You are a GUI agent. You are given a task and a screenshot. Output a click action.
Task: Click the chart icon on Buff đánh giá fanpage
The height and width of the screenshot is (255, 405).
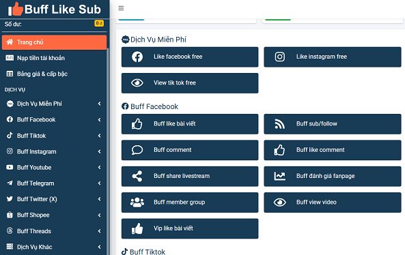click(280, 176)
